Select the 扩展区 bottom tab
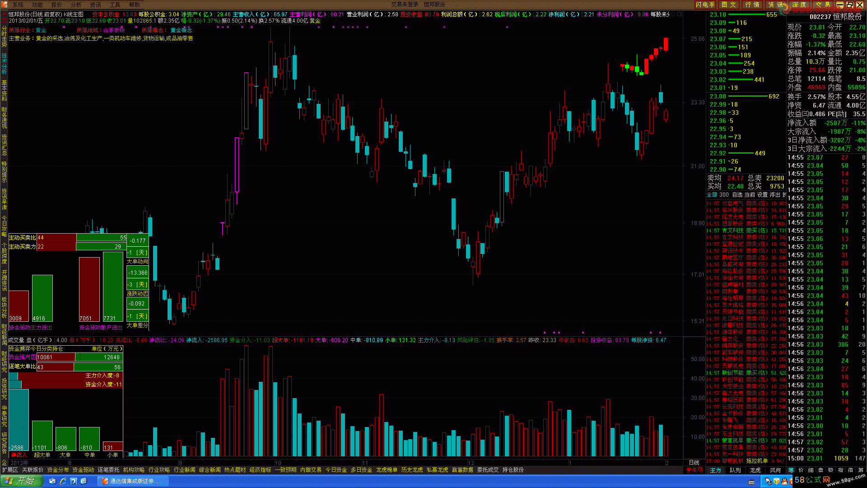This screenshot has width=867, height=488. [9, 470]
